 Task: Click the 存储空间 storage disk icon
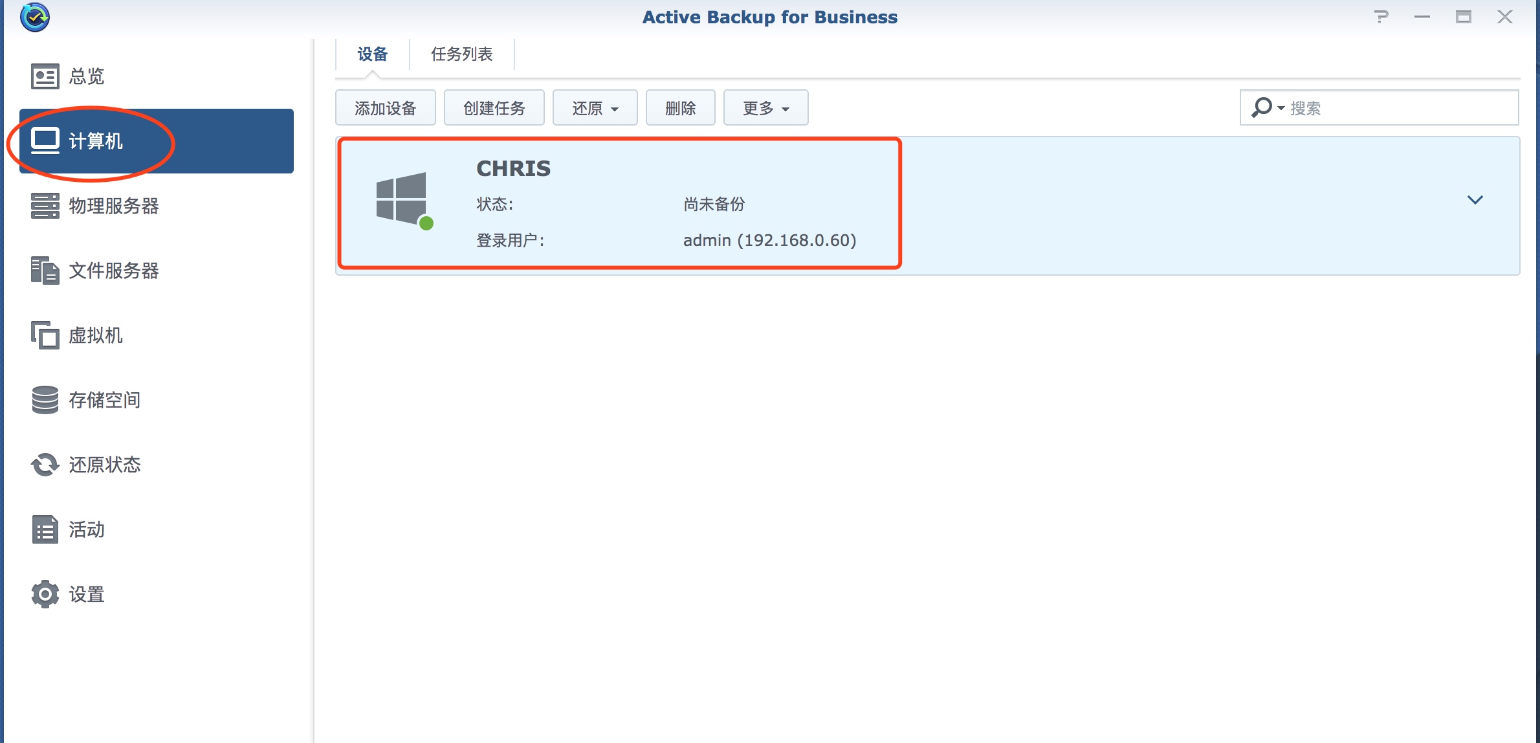(x=45, y=400)
